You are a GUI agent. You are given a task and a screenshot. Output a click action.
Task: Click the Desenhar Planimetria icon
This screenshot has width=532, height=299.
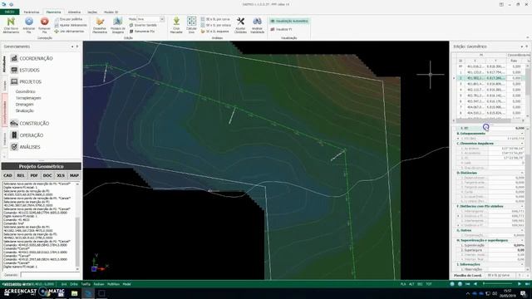point(100,22)
